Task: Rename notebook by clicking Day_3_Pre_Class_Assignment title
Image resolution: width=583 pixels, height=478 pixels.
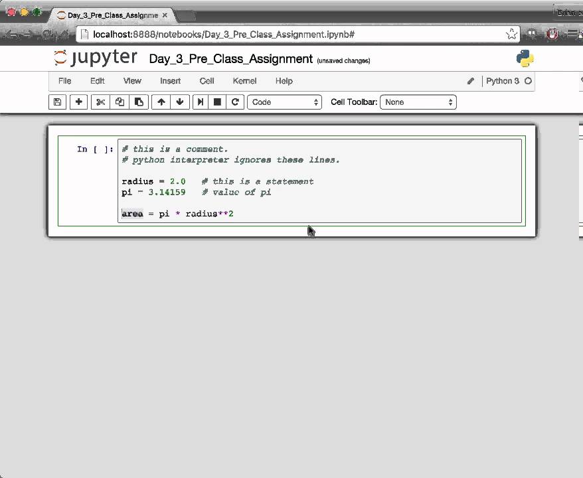Action: [x=231, y=58]
